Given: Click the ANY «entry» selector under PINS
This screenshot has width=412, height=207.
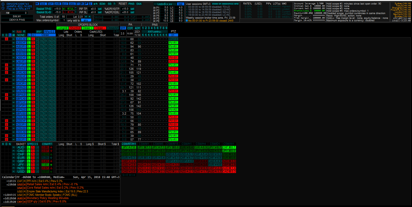Looking at the screenshot, I should pyautogui.click(x=155, y=32).
